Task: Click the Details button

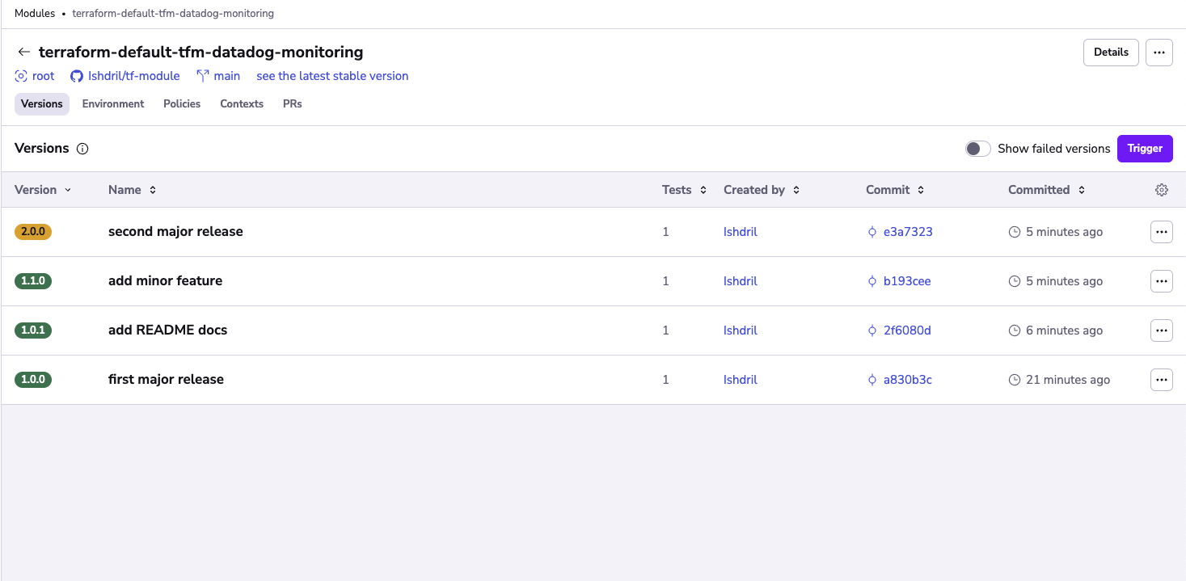Action: click(1111, 53)
